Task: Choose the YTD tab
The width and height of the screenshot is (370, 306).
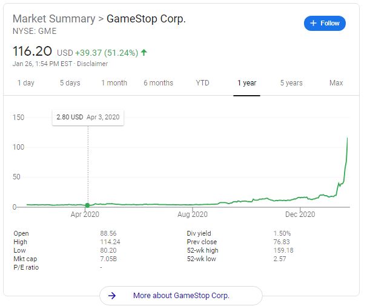Action: point(202,83)
